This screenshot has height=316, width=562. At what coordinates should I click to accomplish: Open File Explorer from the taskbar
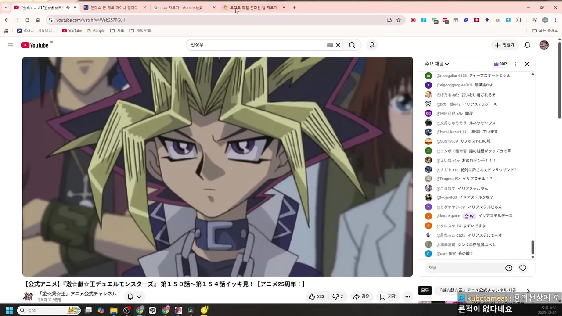[x=114, y=310]
